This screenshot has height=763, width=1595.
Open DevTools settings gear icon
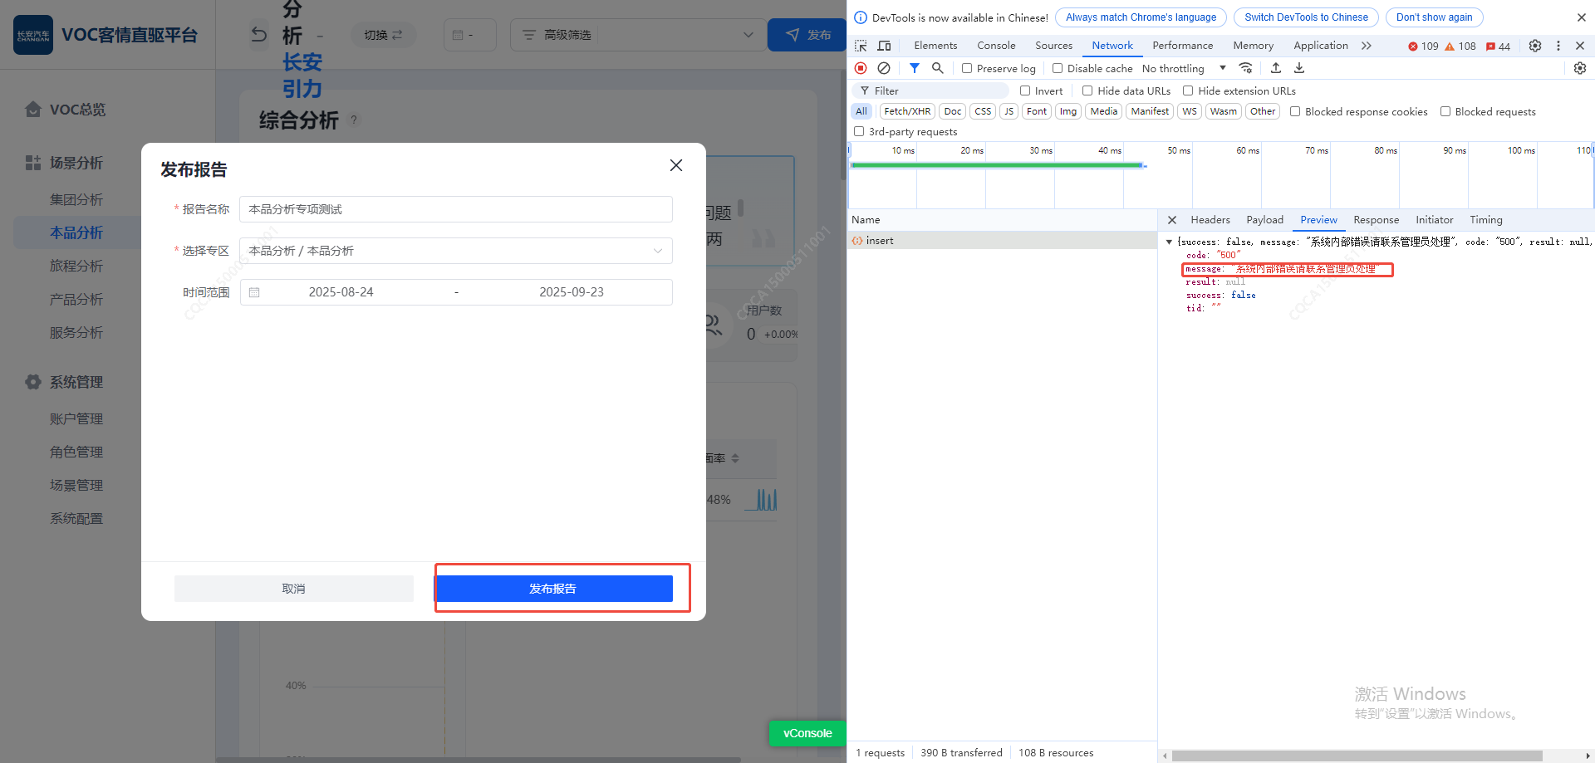(1534, 46)
